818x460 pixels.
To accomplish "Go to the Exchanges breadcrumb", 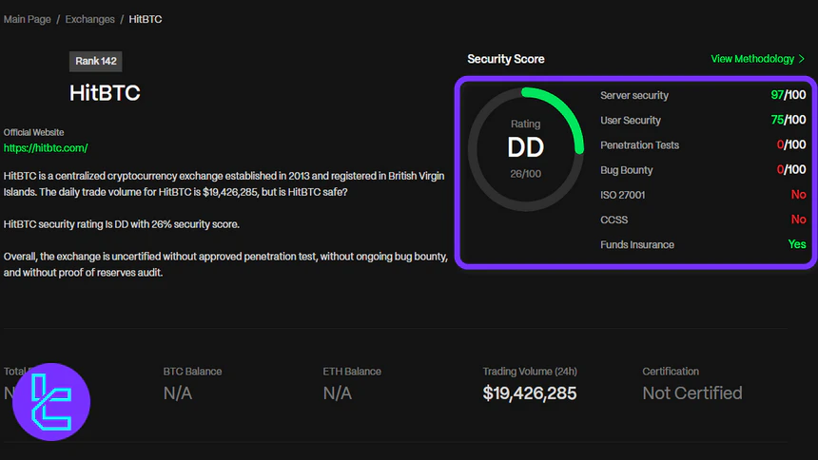I will [91, 19].
